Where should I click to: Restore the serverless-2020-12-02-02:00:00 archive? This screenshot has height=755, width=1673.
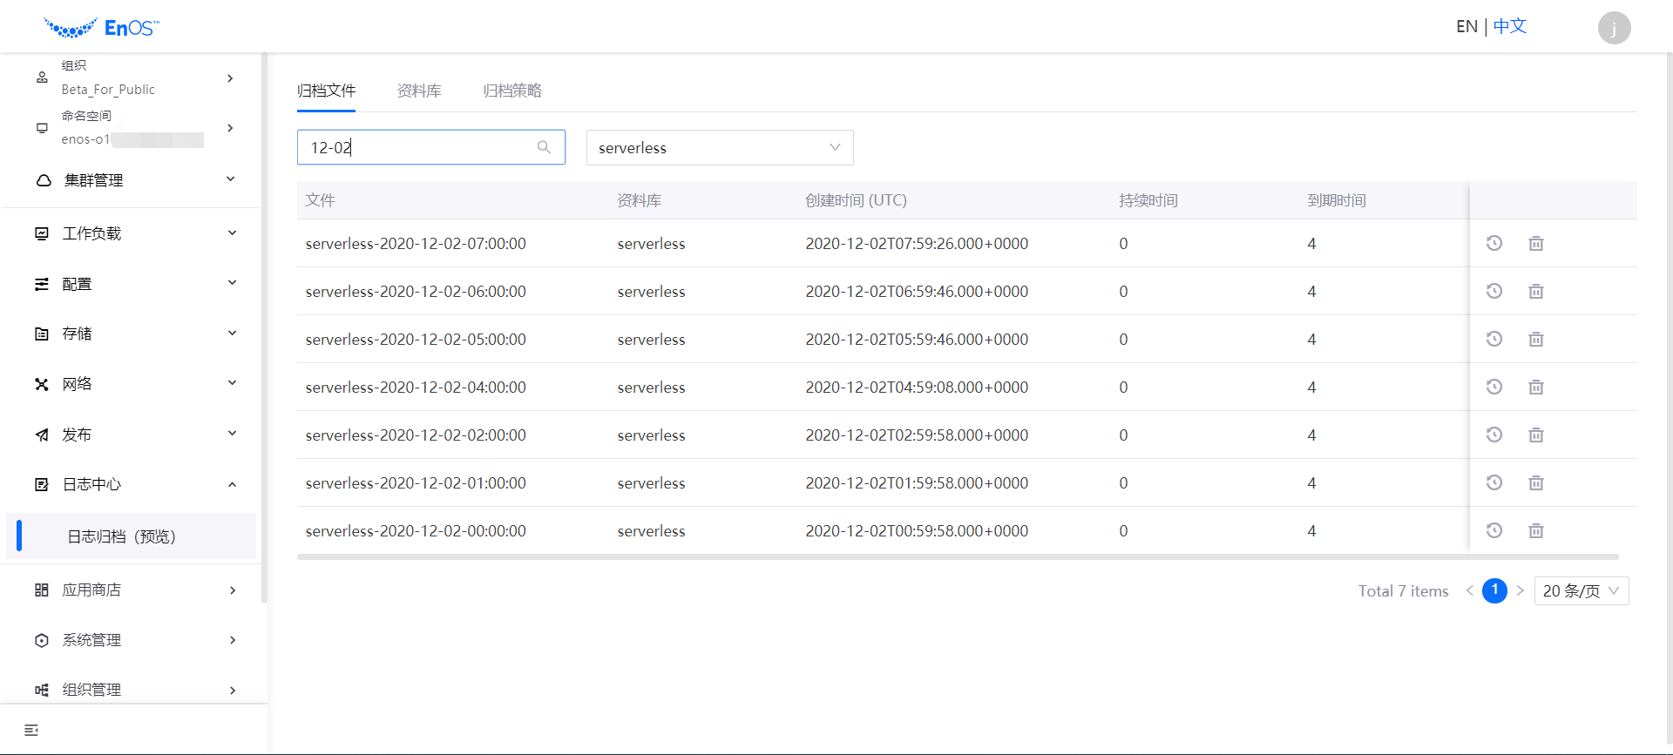[1494, 435]
